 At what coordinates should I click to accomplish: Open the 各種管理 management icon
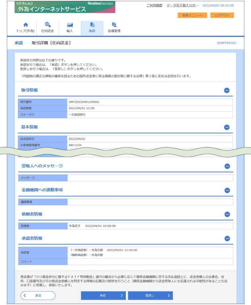point(114,25)
